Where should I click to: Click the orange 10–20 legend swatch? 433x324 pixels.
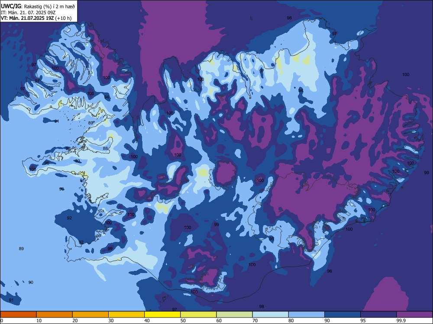pos(55,314)
